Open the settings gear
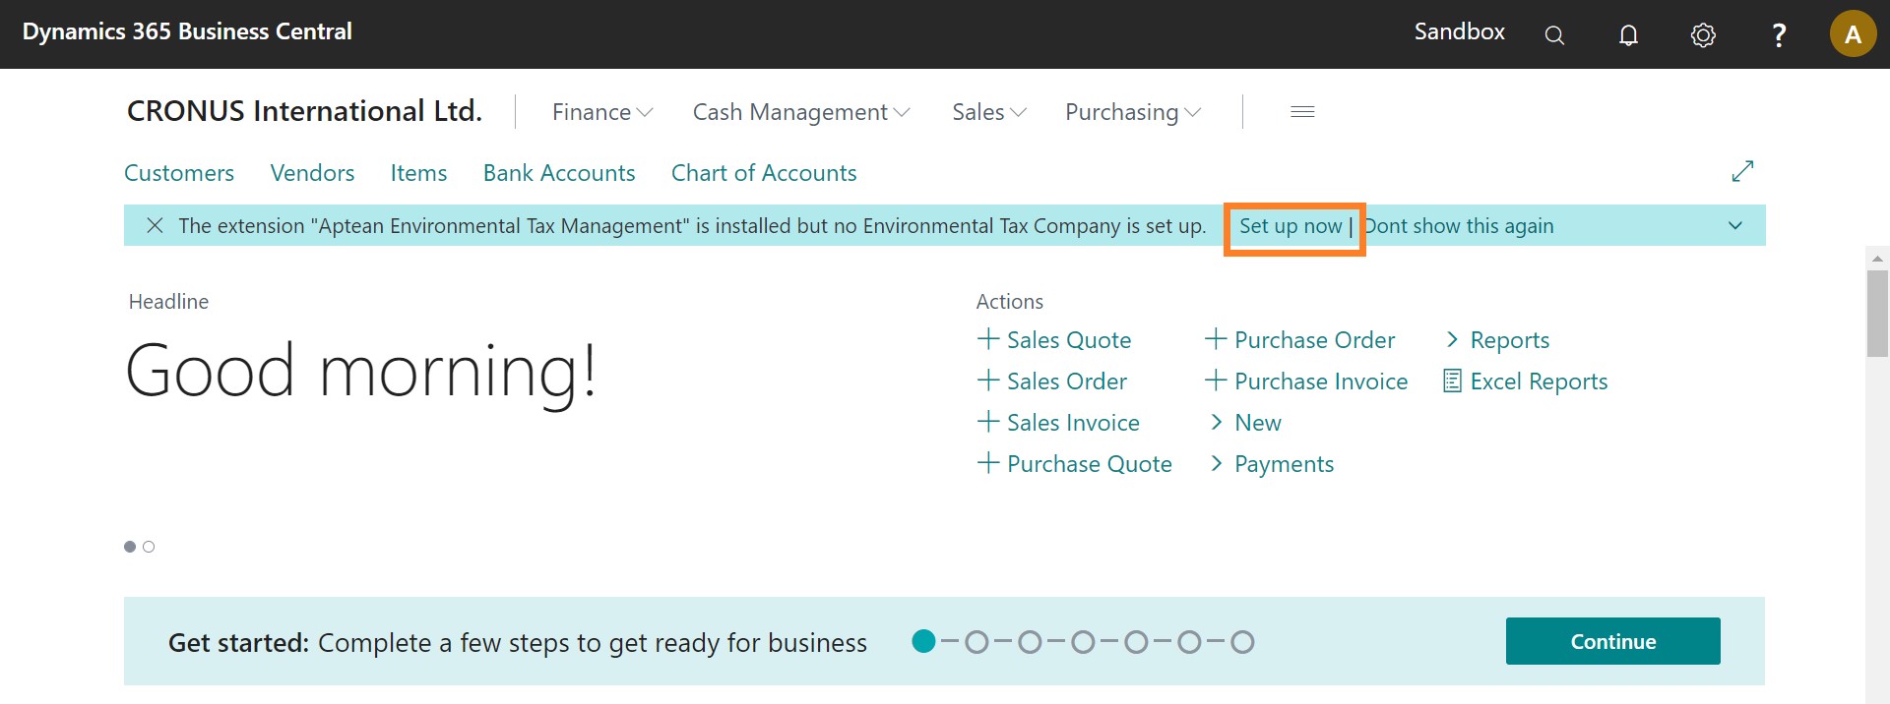Viewport: 1890px width, 704px height. [1703, 35]
